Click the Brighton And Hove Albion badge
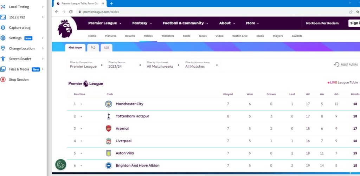 pos(109,165)
